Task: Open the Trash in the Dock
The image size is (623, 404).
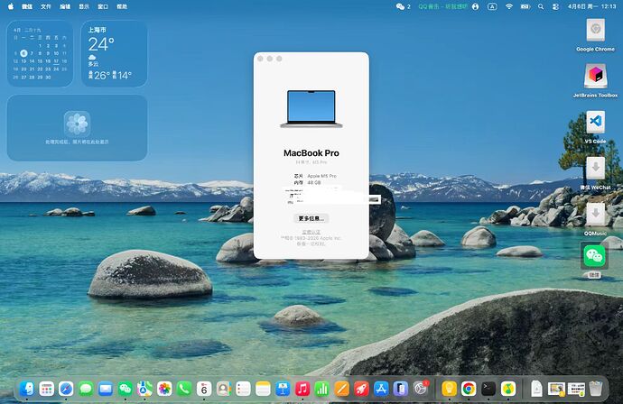Action: pos(596,389)
